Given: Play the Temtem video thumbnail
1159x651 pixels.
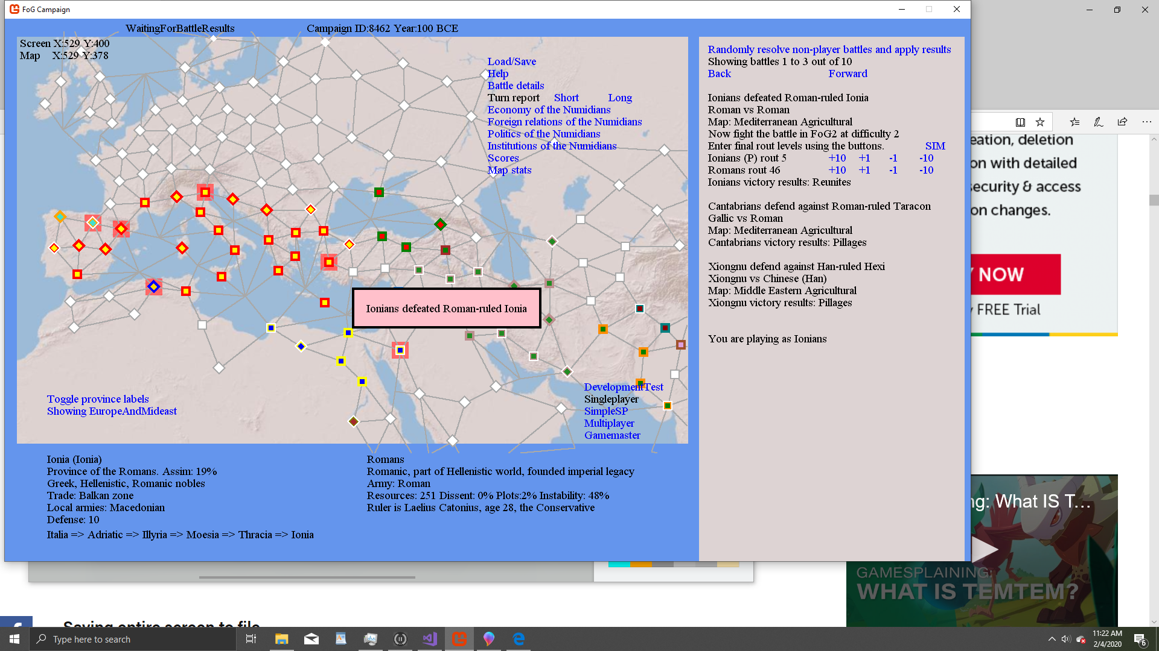Looking at the screenshot, I should coord(984,549).
